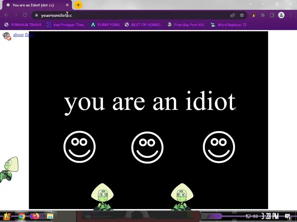Click the right smiley face
This screenshot has height=222, width=297.
point(219,147)
